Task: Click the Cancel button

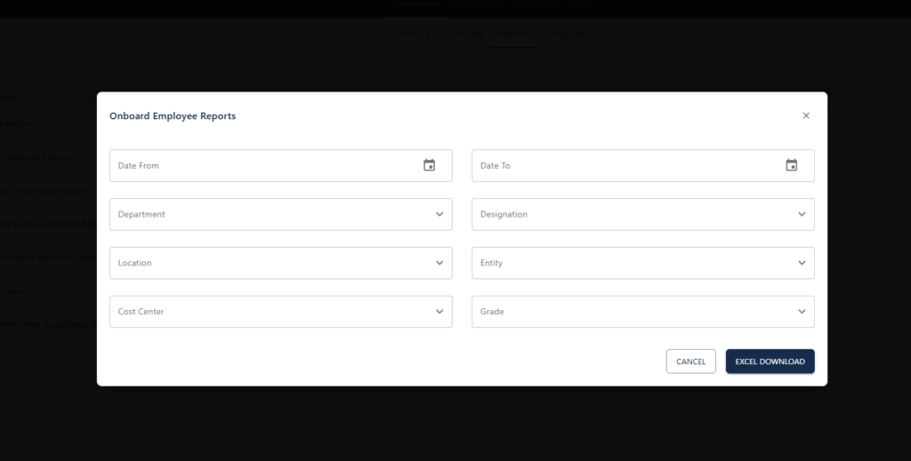Action: coord(690,362)
